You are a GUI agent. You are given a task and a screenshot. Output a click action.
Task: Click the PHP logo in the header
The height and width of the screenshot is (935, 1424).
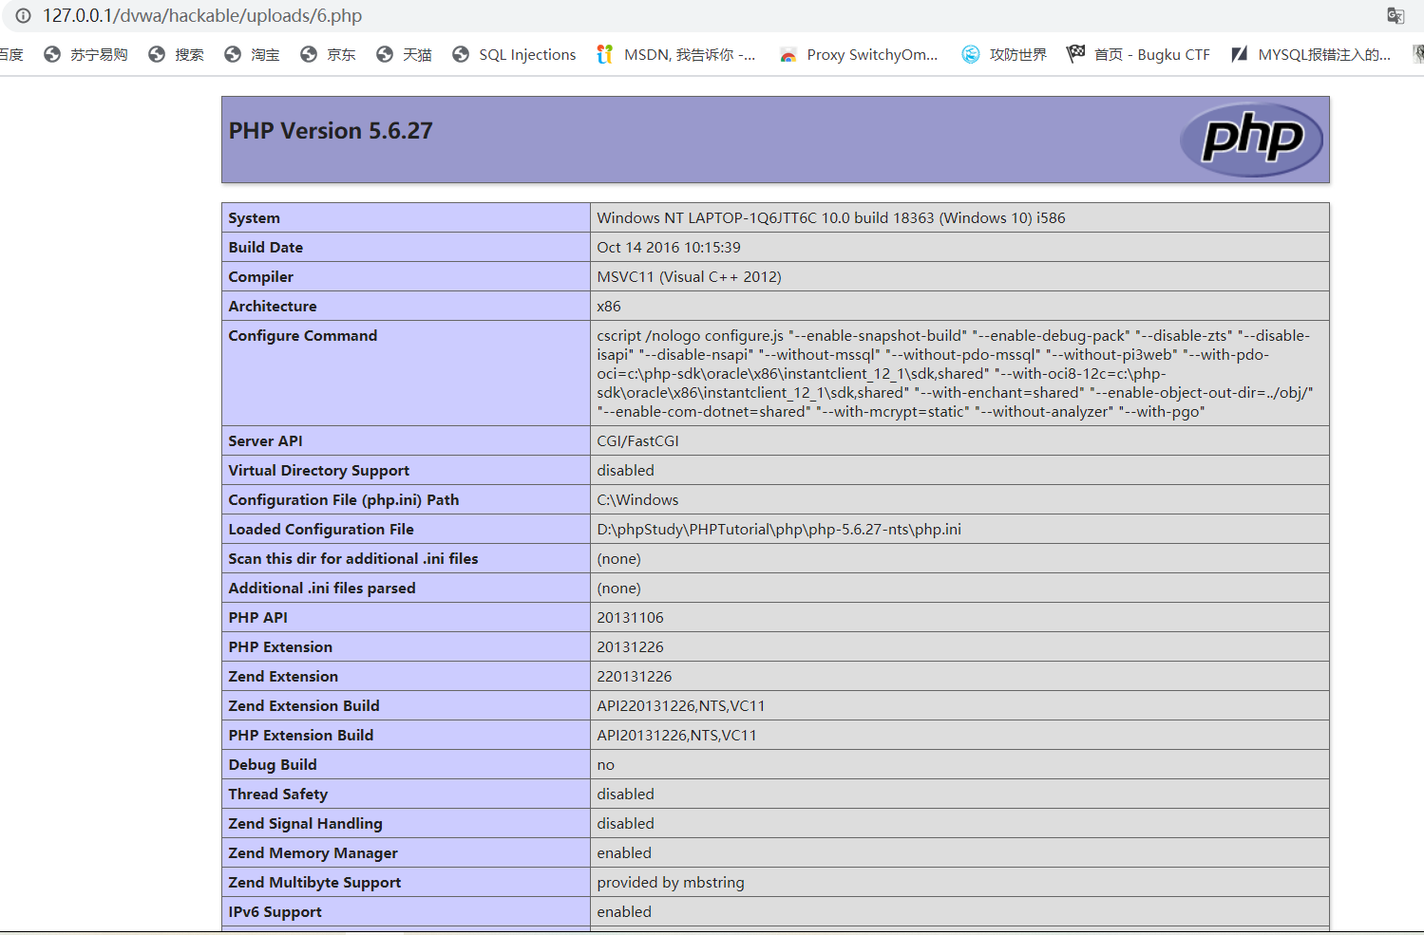[1250, 140]
